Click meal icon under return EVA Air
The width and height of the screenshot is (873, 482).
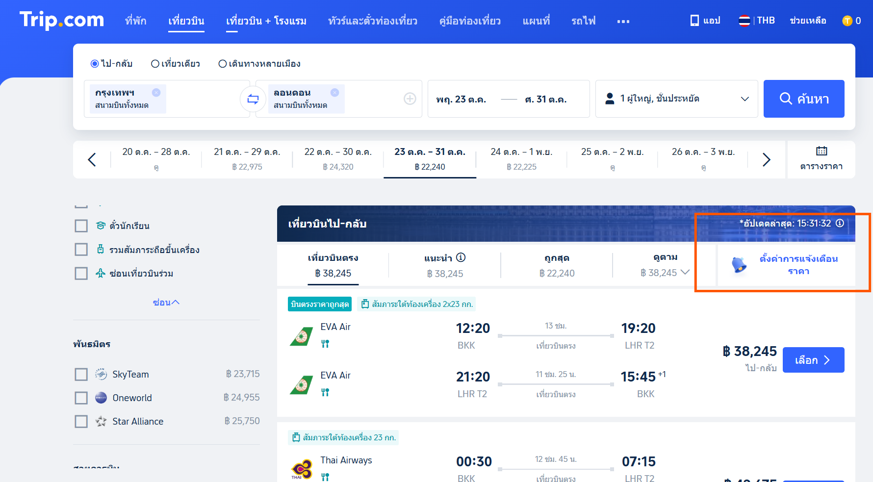(325, 392)
